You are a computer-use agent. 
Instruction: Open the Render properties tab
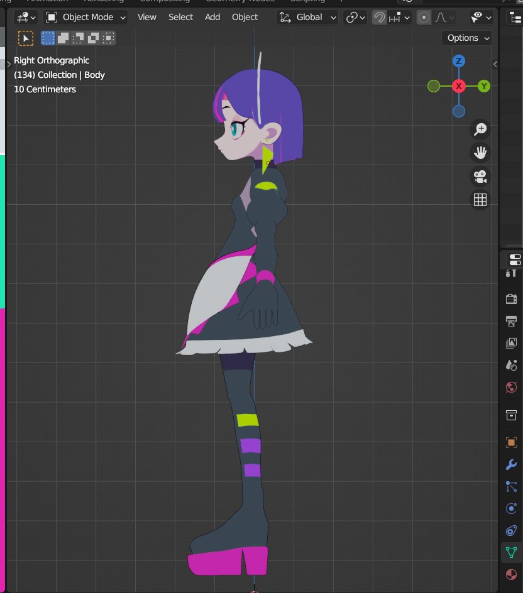click(x=511, y=299)
